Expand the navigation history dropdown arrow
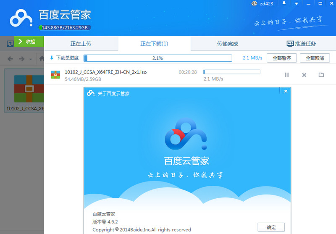This screenshot has width=336, height=234. (x=31, y=59)
